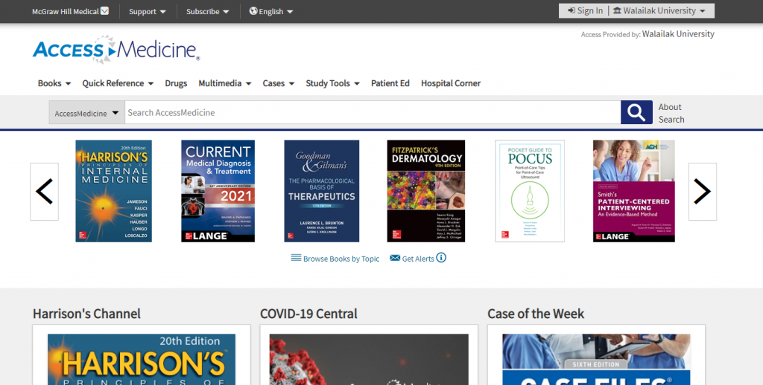The height and width of the screenshot is (385, 763).
Task: Click the magnifying glass search button
Action: 636,112
